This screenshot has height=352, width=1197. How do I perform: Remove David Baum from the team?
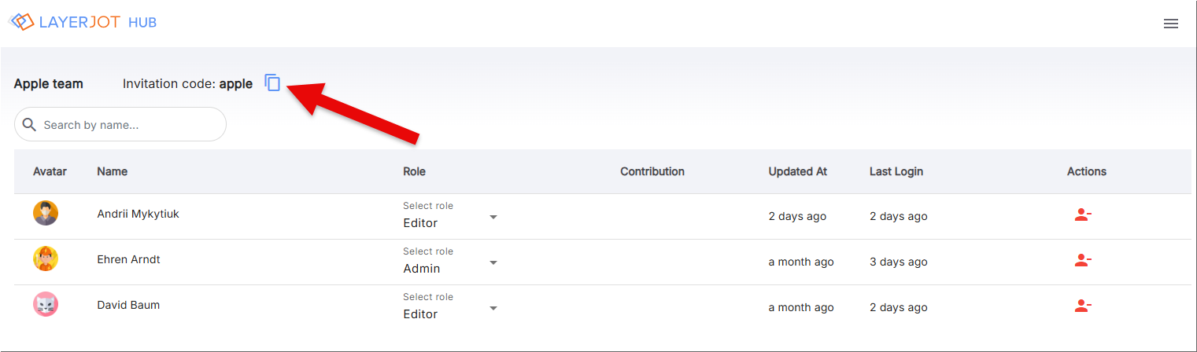click(1083, 306)
